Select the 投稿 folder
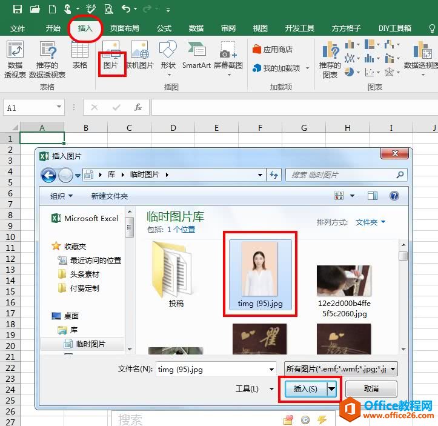Viewport: 438px width, 426px height. [176, 275]
